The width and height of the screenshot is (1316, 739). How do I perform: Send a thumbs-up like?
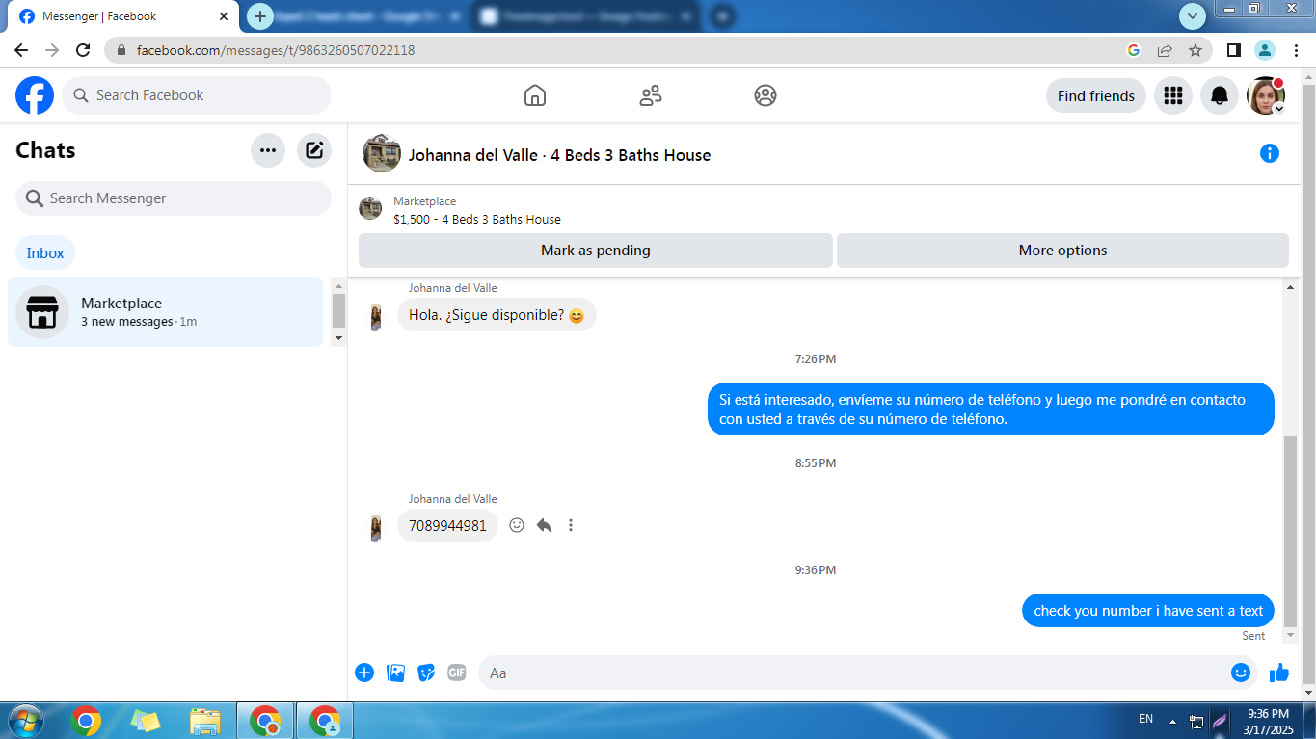pyautogui.click(x=1279, y=673)
